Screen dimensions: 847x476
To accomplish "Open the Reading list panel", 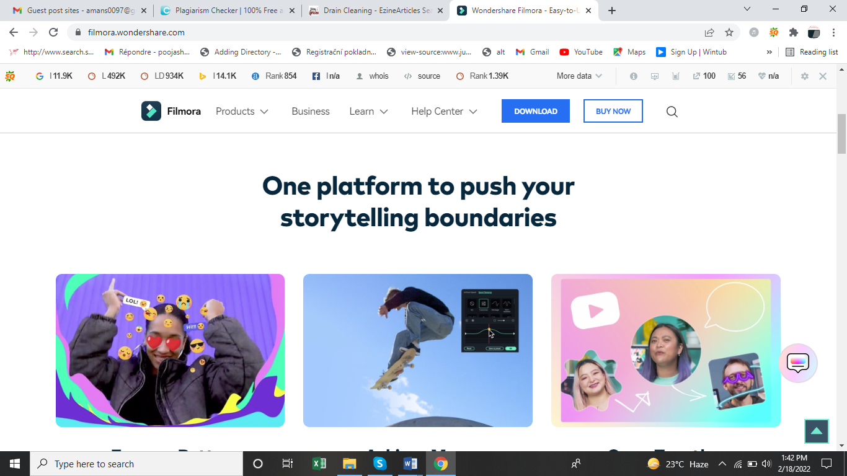I will [812, 52].
